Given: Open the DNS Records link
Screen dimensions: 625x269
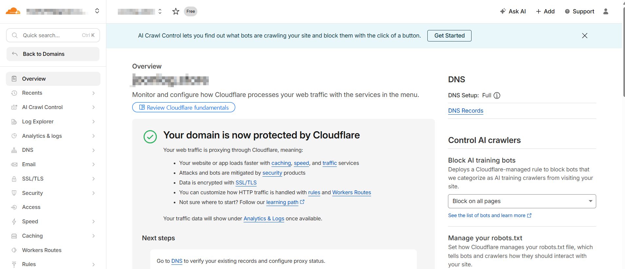Looking at the screenshot, I should point(466,111).
